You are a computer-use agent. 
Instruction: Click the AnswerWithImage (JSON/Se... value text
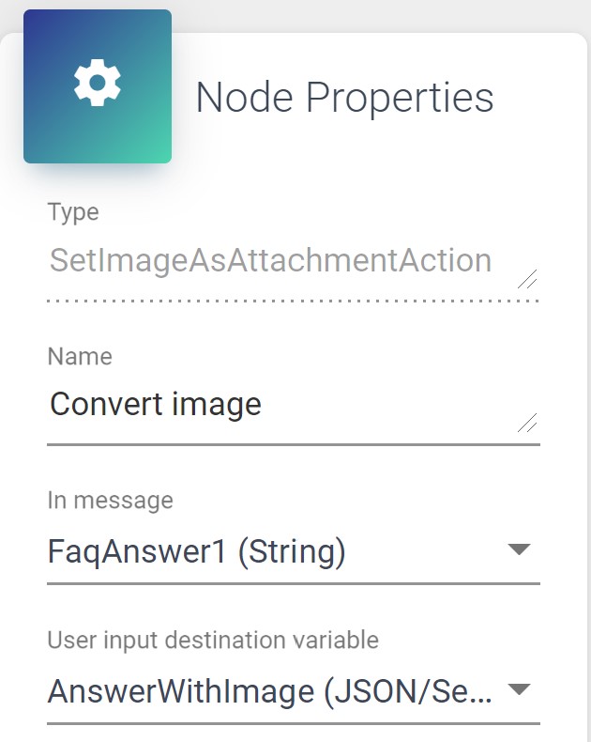point(270,692)
